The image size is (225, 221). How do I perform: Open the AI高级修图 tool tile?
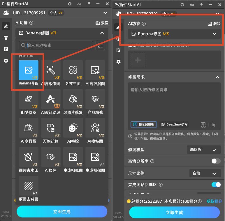pos(51,70)
